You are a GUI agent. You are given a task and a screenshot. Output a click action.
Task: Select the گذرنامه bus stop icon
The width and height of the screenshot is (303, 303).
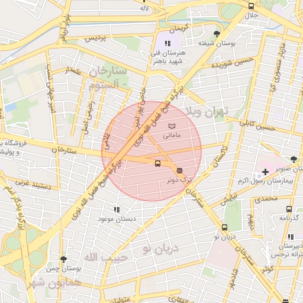pyautogui.click(x=289, y=209)
